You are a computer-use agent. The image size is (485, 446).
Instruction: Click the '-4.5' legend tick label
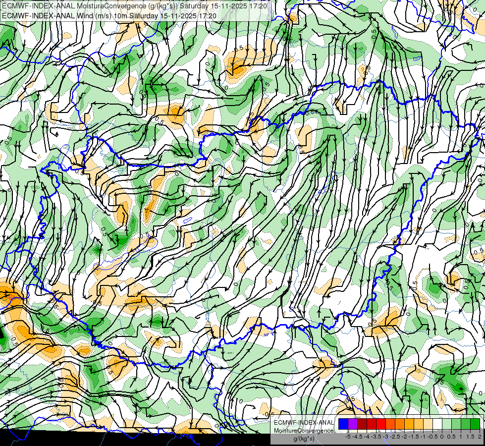[x=357, y=437]
